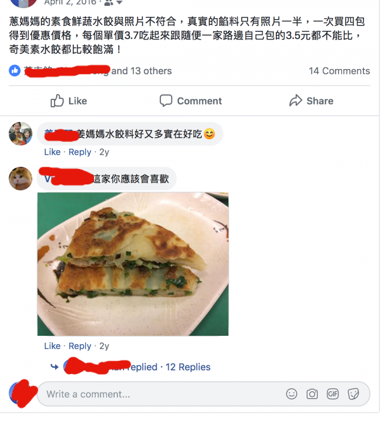Like the comment with pancake photo
The image size is (382, 424).
click(53, 346)
